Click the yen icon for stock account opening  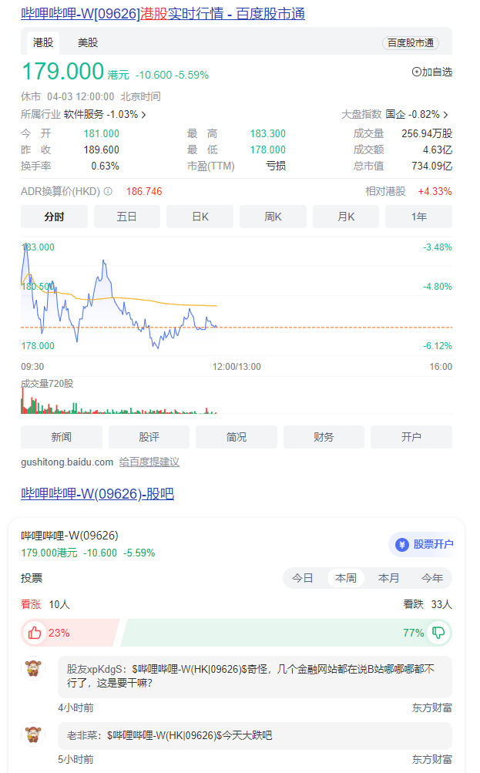[402, 545]
